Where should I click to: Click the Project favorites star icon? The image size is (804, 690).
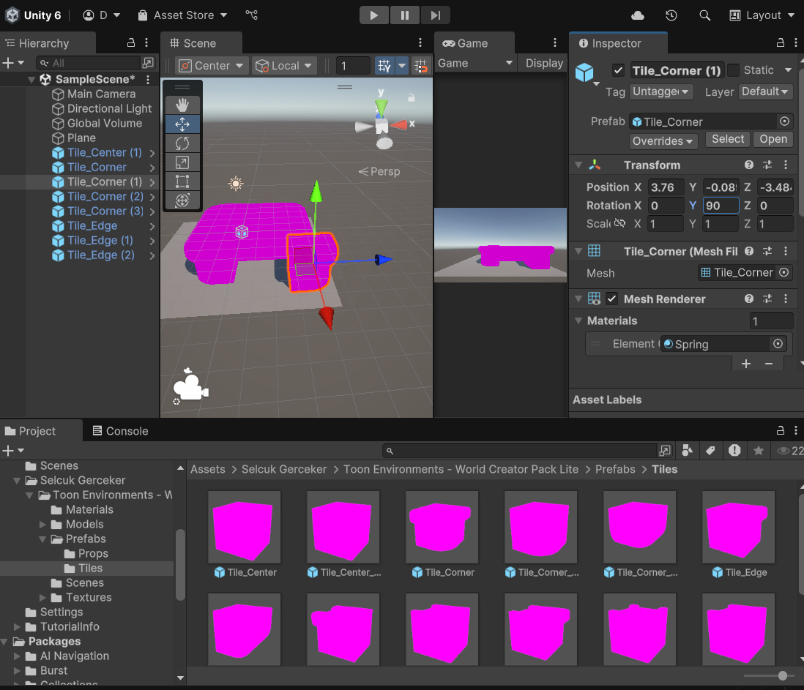click(x=759, y=450)
